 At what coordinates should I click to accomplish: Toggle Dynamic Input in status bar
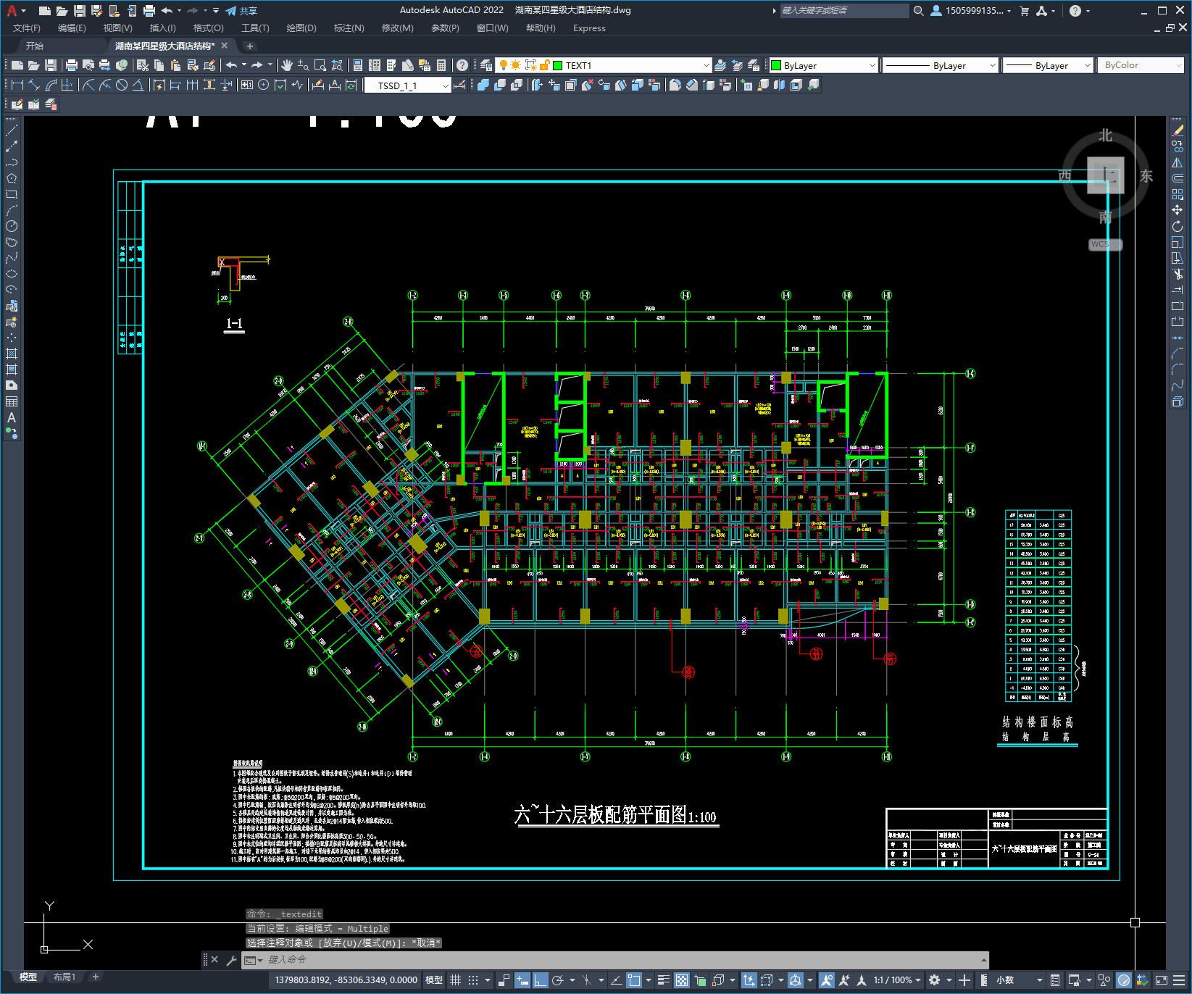522,980
